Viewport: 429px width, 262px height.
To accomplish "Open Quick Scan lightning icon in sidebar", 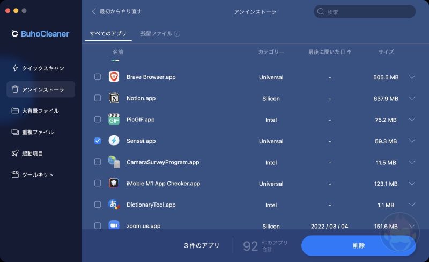I will [x=16, y=68].
